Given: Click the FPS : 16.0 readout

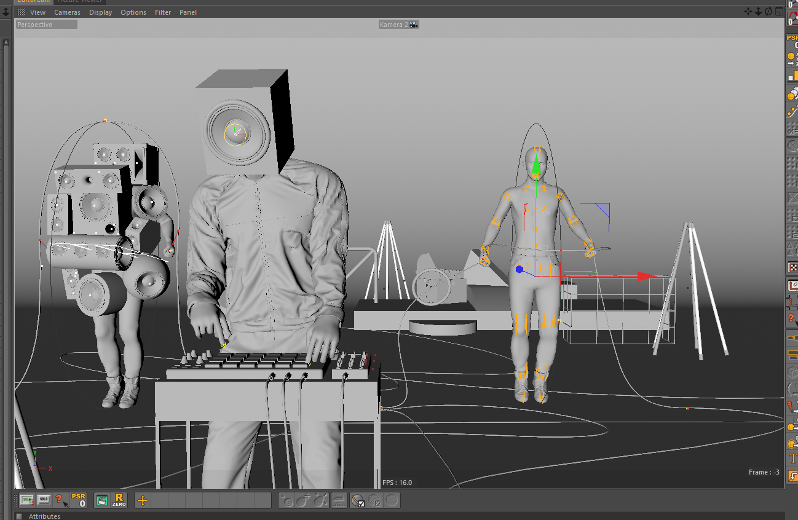Looking at the screenshot, I should [x=397, y=483].
